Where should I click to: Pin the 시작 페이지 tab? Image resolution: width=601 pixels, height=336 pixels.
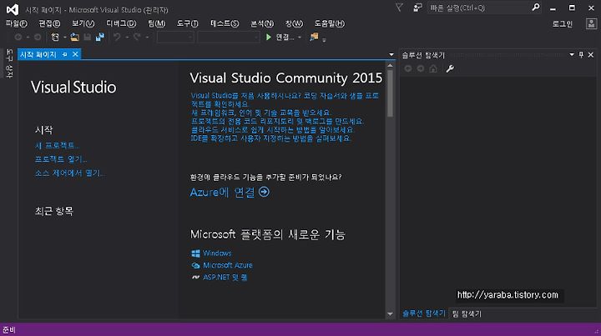coord(65,54)
